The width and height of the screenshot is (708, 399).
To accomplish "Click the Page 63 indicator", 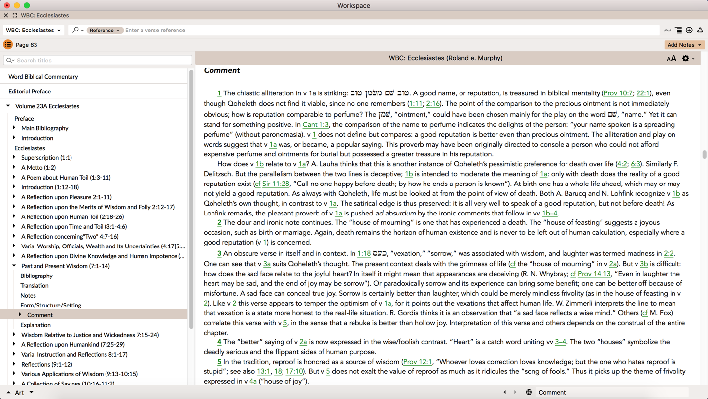I will click(27, 45).
